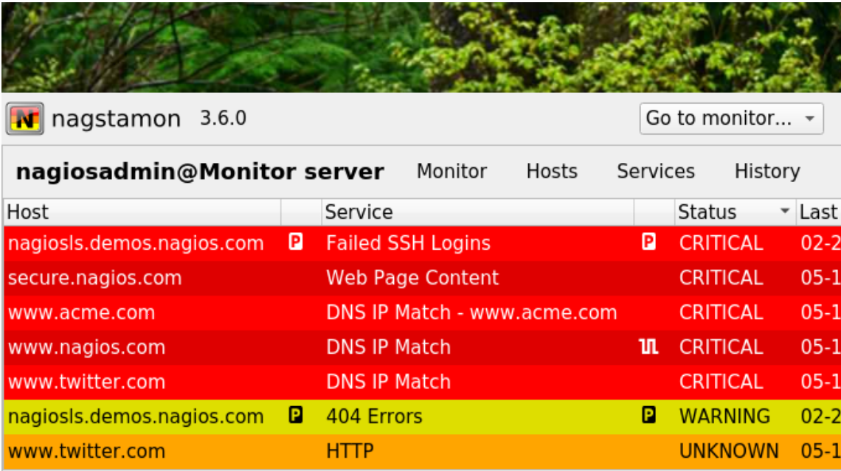This screenshot has height=471, width=841.
Task: Open the Hosts menu
Action: [551, 171]
